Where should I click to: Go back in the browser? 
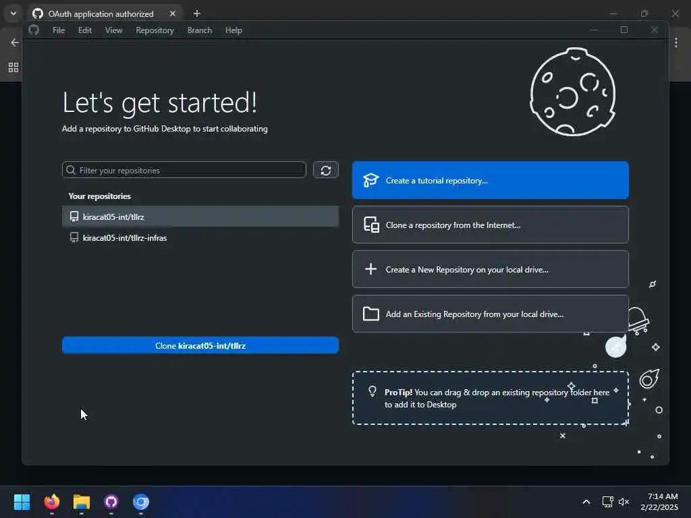tap(15, 42)
